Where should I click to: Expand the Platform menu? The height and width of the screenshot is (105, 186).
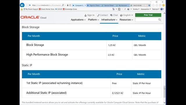click(94, 20)
